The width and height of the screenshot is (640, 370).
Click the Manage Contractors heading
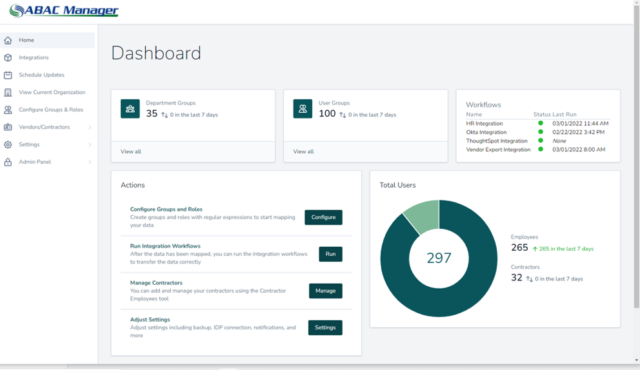(x=156, y=283)
